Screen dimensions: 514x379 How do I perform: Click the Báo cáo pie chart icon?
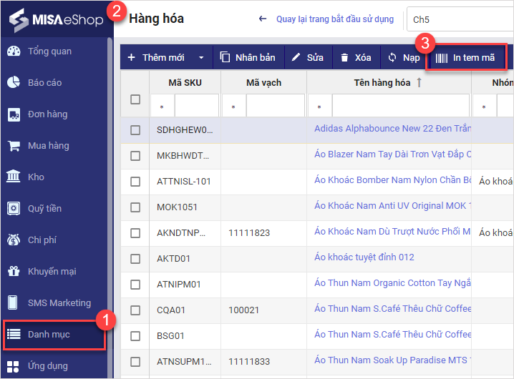(x=14, y=82)
